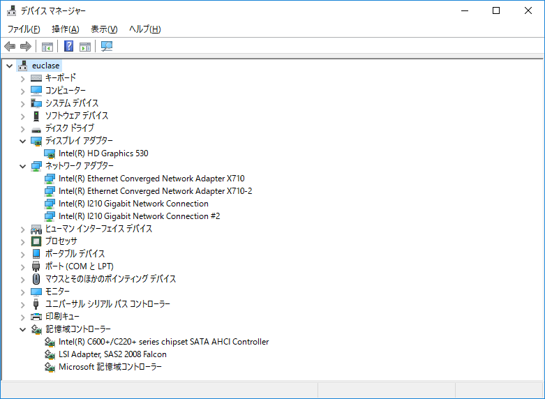545x399 pixels.
Task: Maximize the Device Manager window
Action: pyautogui.click(x=496, y=10)
